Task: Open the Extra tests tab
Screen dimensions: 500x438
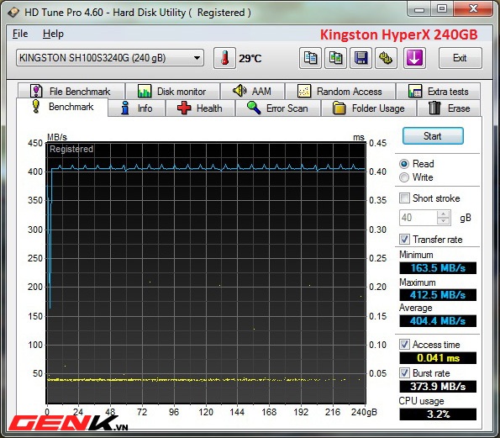Action: (x=438, y=92)
